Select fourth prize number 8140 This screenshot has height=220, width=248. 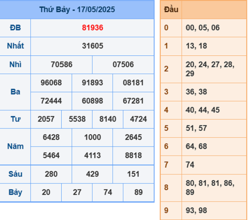(108, 119)
